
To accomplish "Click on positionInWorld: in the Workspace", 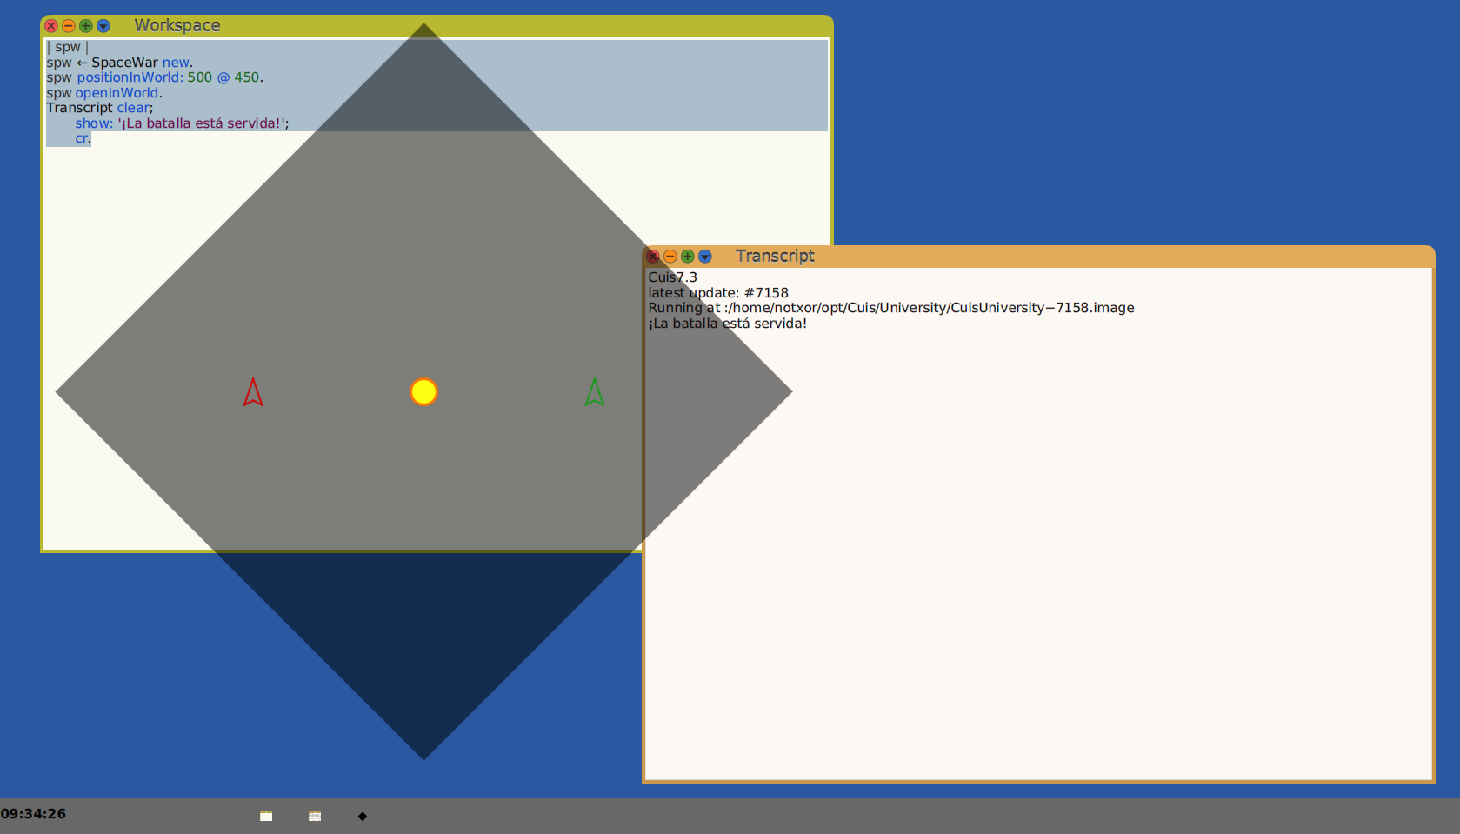I will (130, 77).
